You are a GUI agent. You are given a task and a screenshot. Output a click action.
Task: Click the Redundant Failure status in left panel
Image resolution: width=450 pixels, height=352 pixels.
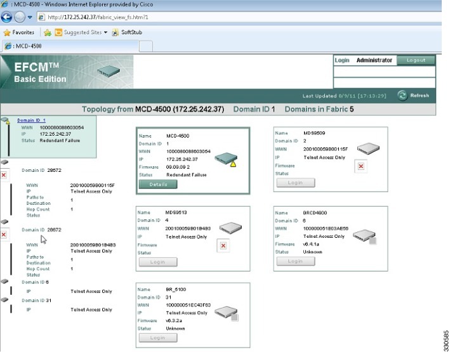click(x=60, y=141)
